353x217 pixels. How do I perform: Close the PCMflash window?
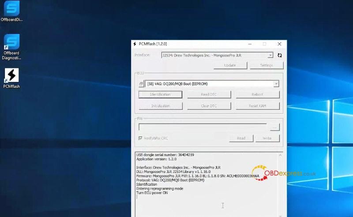point(279,44)
